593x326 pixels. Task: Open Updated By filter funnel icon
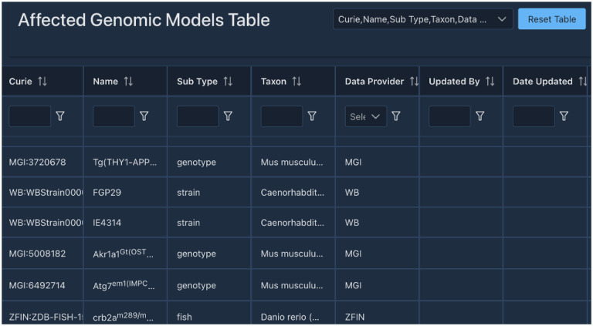click(x=480, y=116)
